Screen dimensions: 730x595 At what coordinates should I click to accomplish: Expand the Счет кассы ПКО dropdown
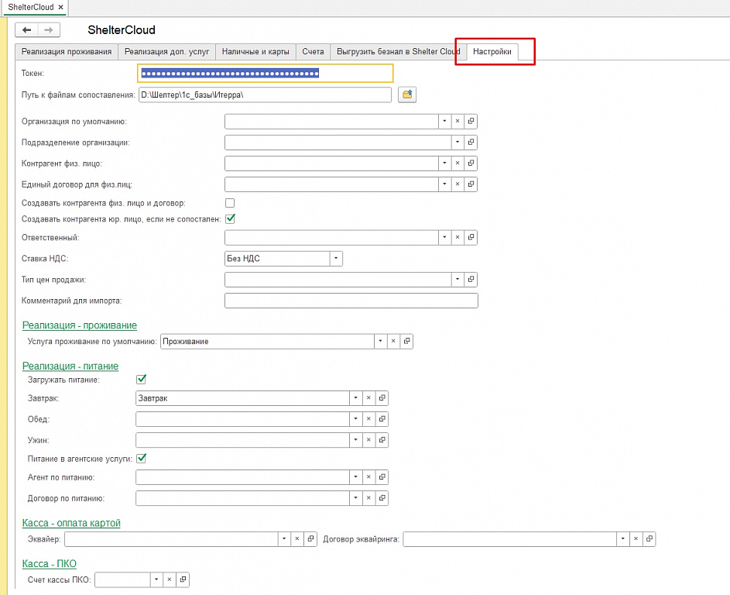(x=156, y=580)
